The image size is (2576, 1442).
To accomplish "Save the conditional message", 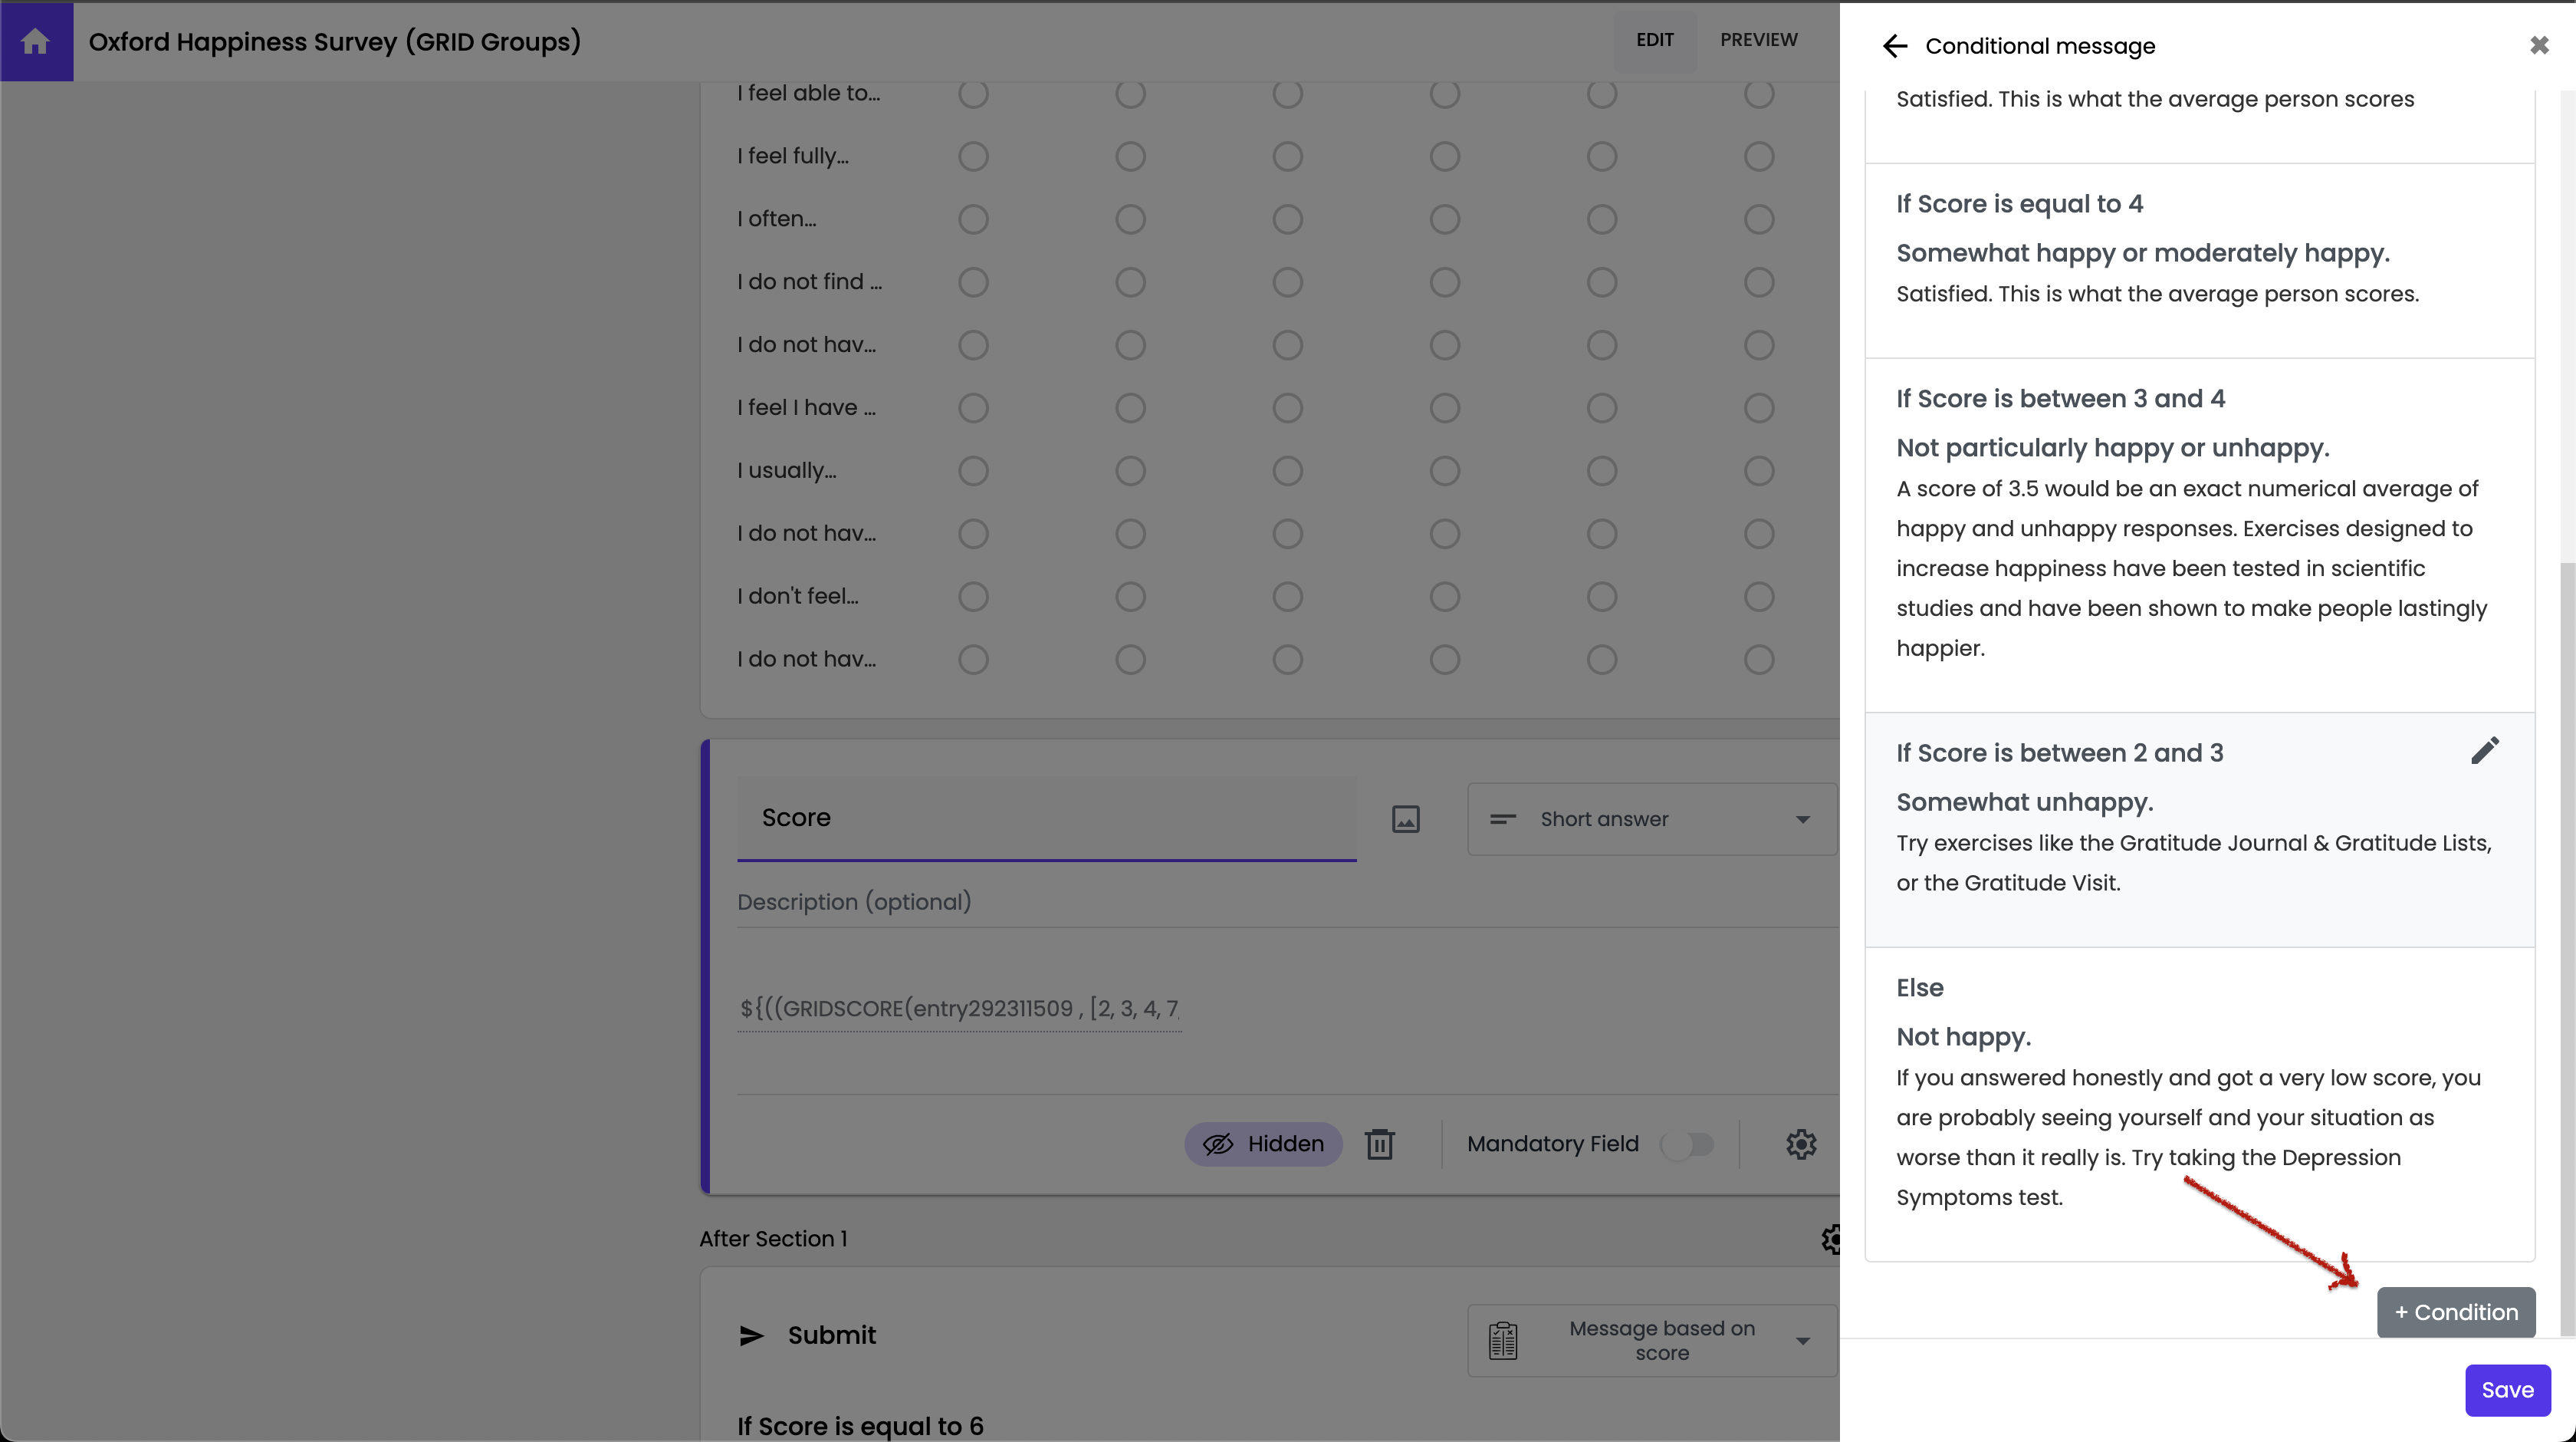I will (2506, 1390).
